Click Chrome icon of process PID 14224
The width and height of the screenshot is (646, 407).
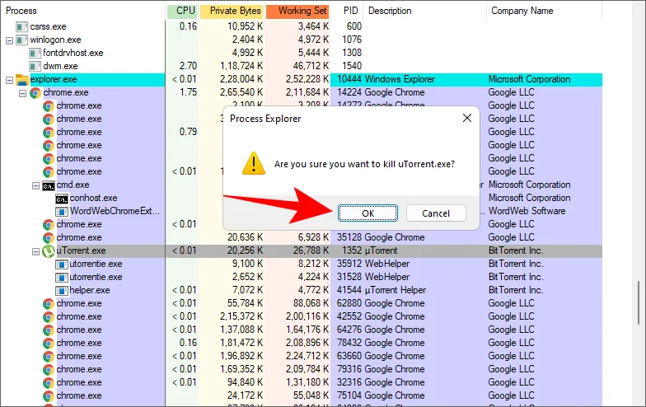(x=35, y=93)
